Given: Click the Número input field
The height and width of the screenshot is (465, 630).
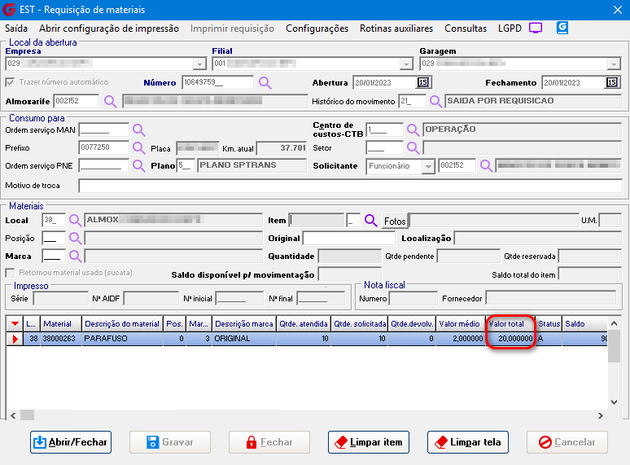Looking at the screenshot, I should click(x=217, y=82).
